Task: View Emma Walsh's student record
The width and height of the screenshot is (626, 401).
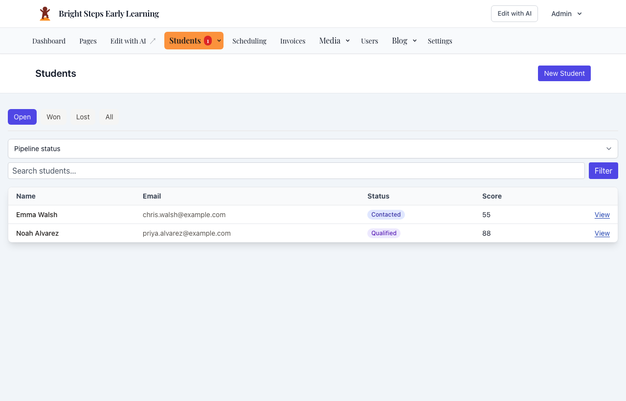Action: click(x=602, y=215)
